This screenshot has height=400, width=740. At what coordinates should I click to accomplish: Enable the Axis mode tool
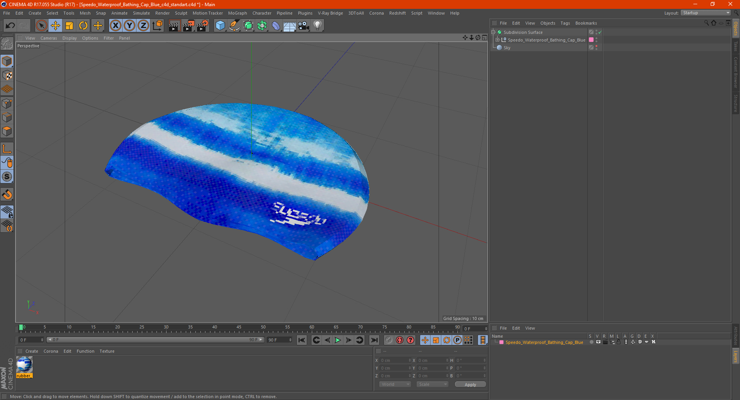coord(7,149)
